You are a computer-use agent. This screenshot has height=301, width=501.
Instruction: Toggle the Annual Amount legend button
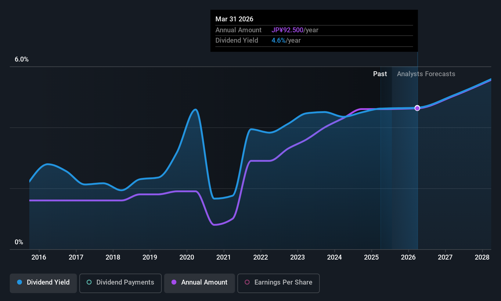200,283
